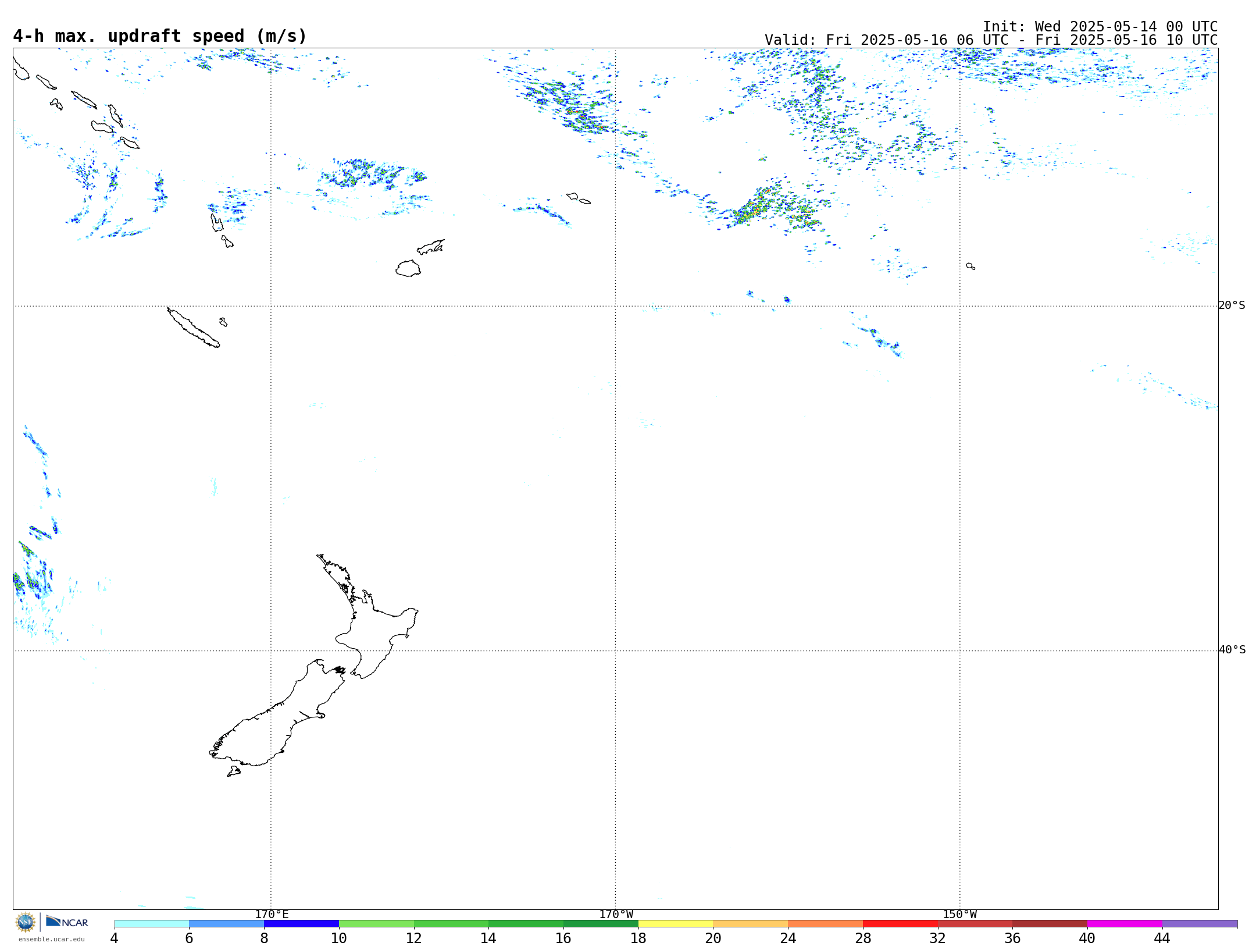Click Vanuatu's Espiritu Santo island outline
Viewport: 1256px width, 946px height.
coord(216,223)
